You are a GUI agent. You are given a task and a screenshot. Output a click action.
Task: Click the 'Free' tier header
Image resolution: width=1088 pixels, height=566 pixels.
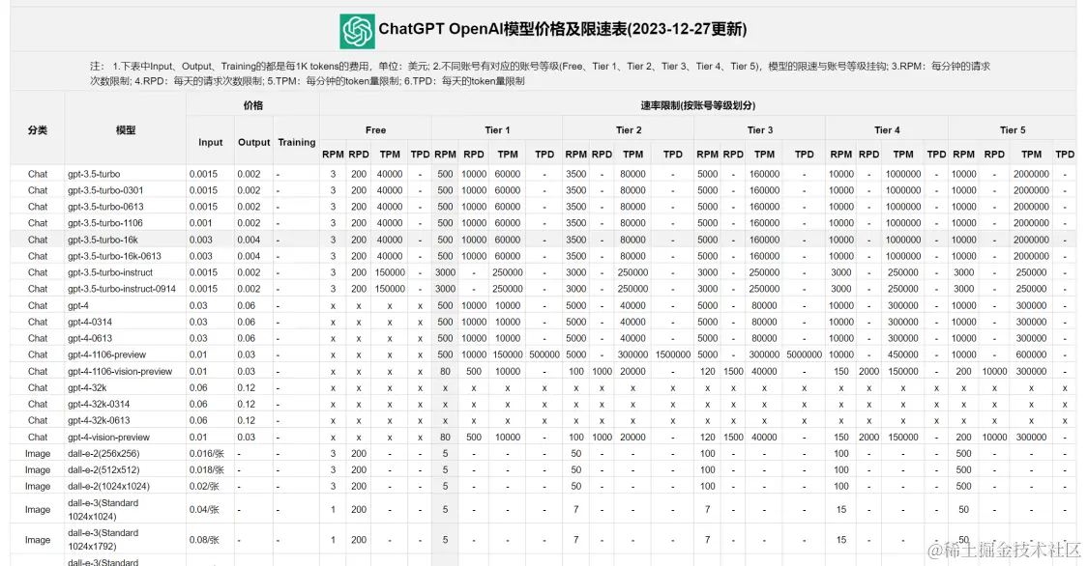click(x=375, y=130)
